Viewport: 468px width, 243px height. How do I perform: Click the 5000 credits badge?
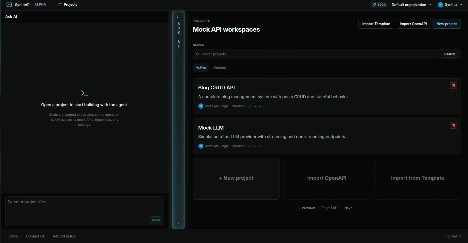pos(379,5)
